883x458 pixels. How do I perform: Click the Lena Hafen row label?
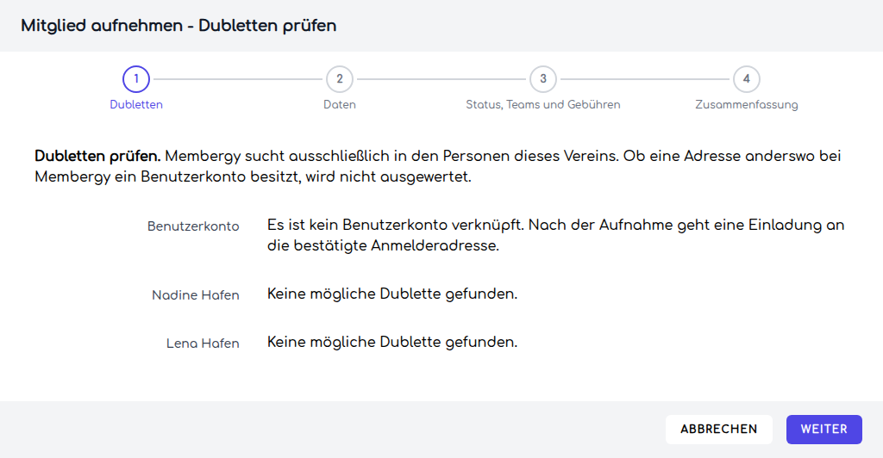click(203, 343)
